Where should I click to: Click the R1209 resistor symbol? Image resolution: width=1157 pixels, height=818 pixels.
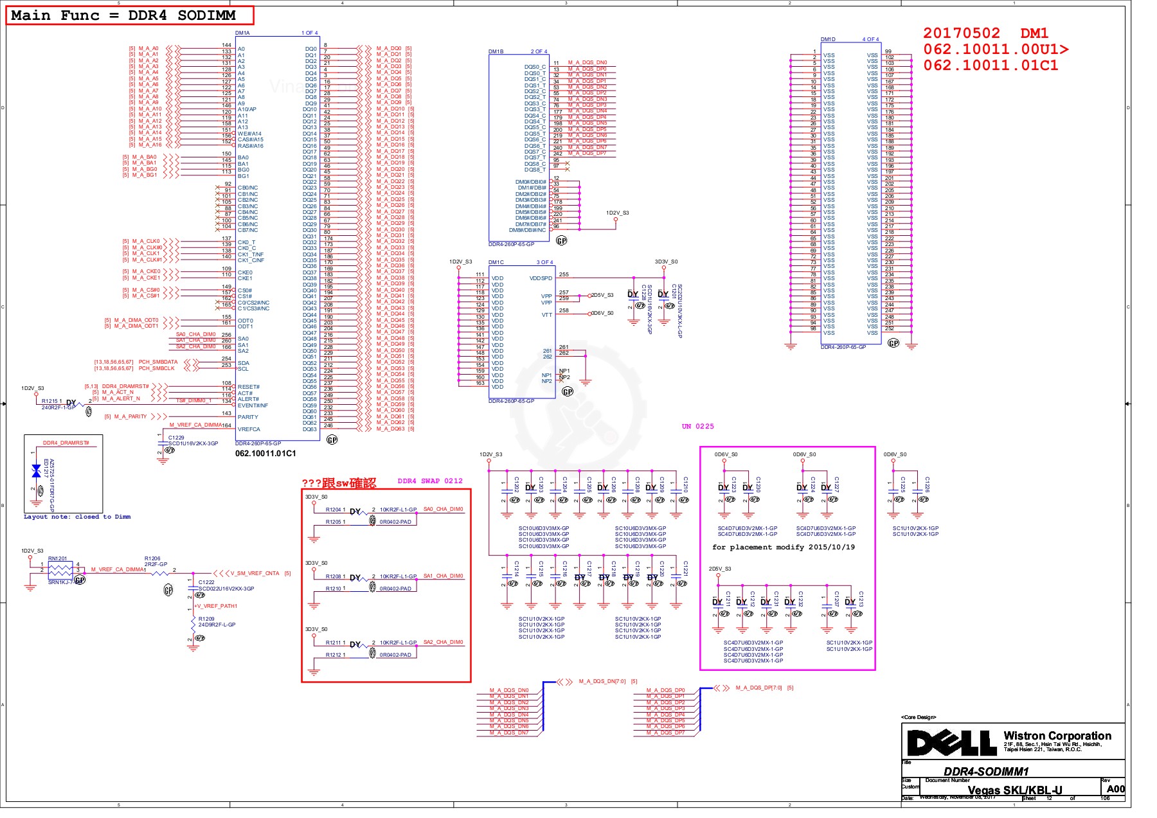pyautogui.click(x=193, y=623)
